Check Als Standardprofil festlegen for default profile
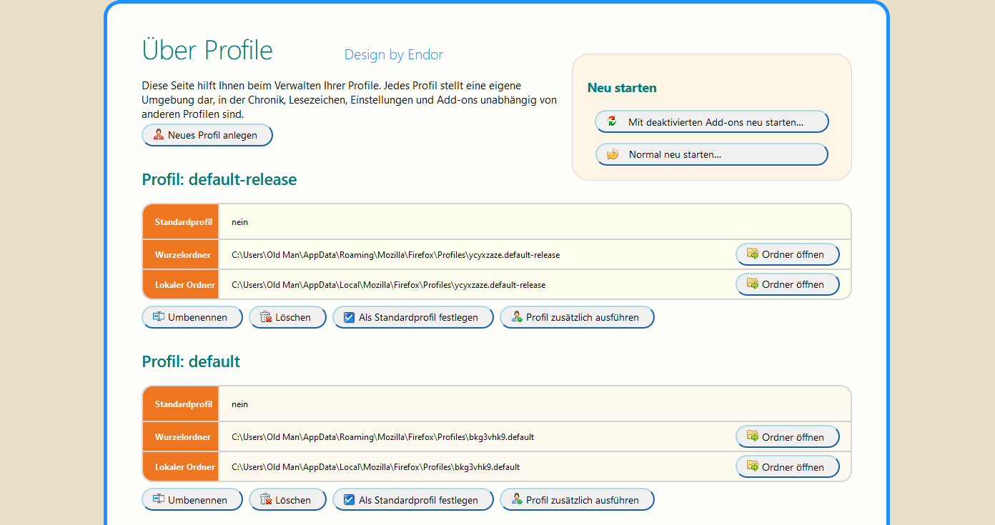Image resolution: width=995 pixels, height=525 pixels. click(x=350, y=500)
